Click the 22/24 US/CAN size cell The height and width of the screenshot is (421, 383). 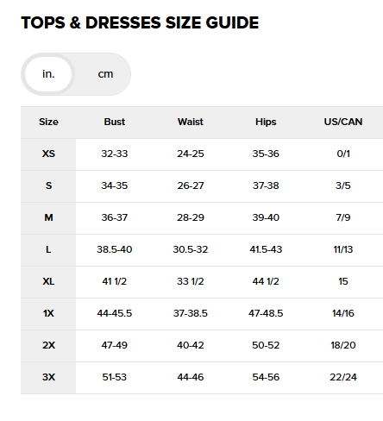click(x=343, y=377)
